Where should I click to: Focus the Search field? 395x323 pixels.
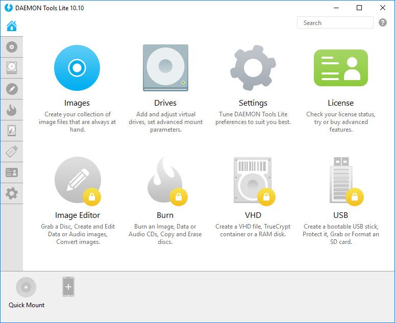335,22
